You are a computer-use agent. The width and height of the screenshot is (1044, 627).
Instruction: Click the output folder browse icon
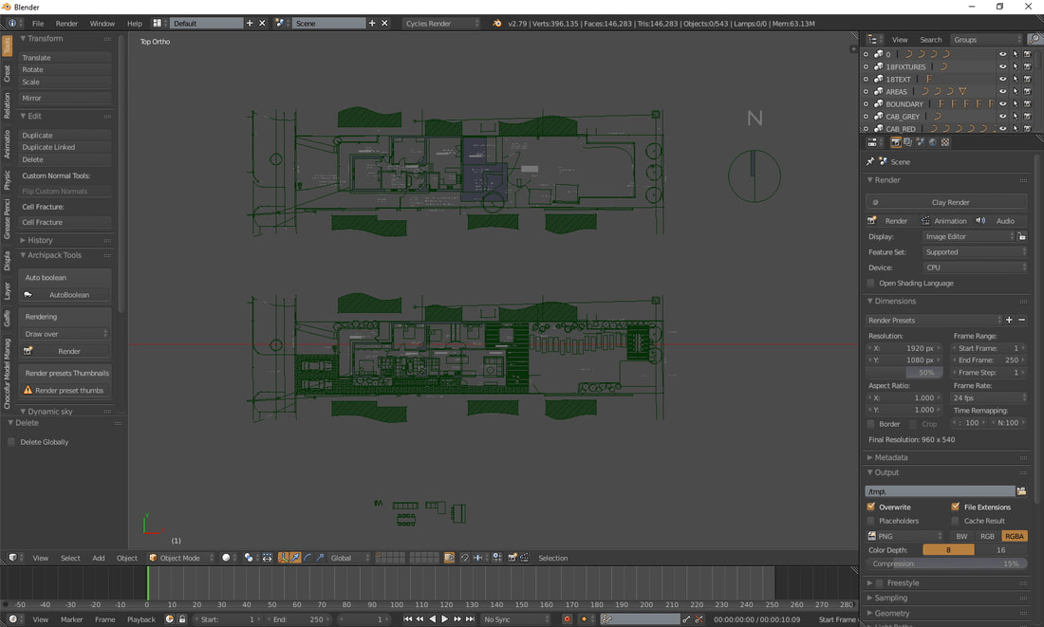coord(1021,491)
